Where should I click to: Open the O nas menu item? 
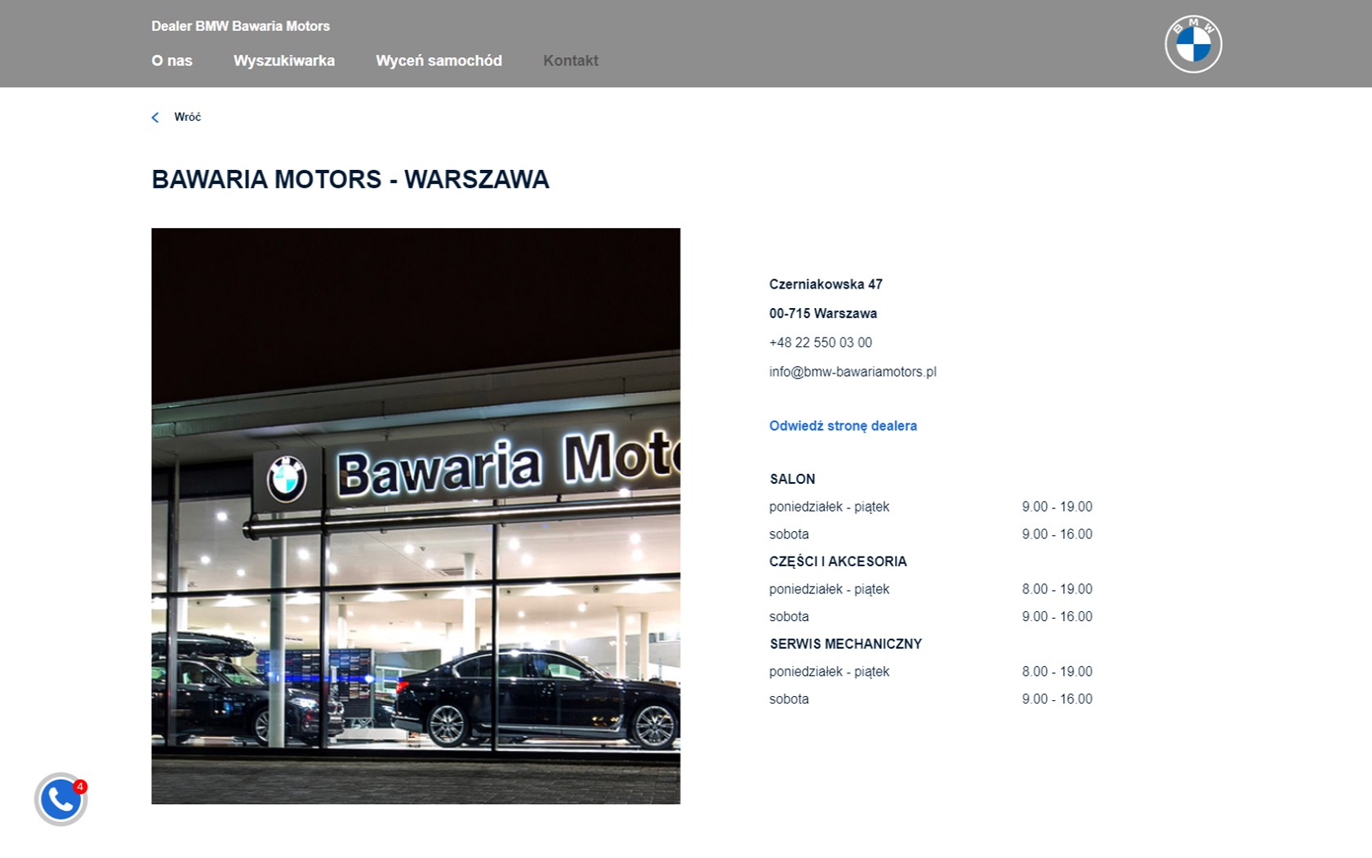171,60
